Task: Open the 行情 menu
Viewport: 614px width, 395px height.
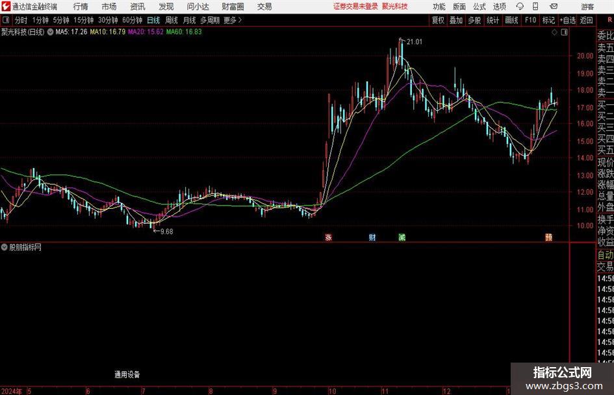Action: (x=81, y=6)
